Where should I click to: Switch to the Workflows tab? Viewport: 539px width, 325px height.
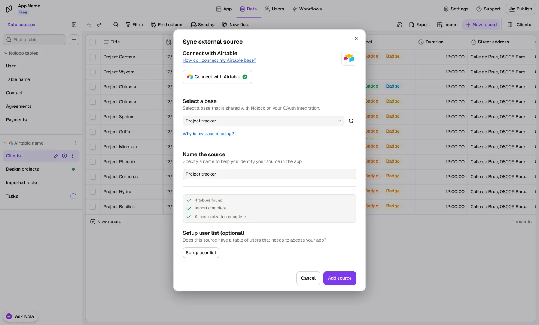pyautogui.click(x=307, y=9)
